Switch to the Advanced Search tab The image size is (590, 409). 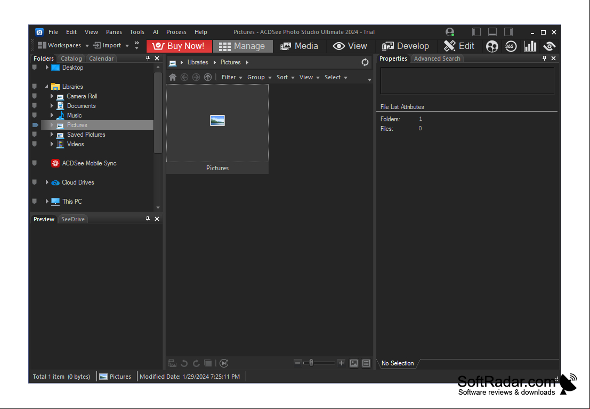[x=437, y=59]
